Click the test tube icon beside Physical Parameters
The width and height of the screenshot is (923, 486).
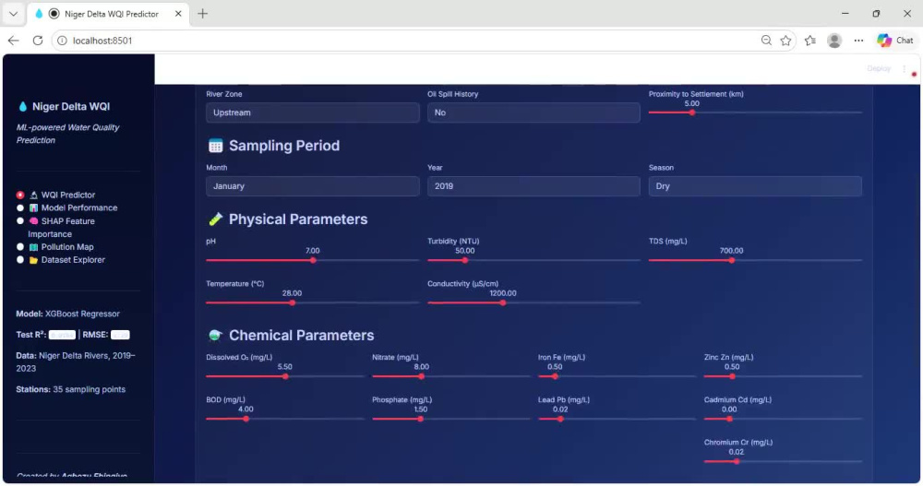coord(215,219)
